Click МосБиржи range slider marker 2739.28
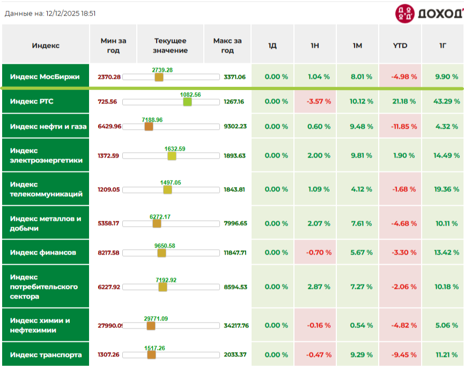 click(159, 77)
